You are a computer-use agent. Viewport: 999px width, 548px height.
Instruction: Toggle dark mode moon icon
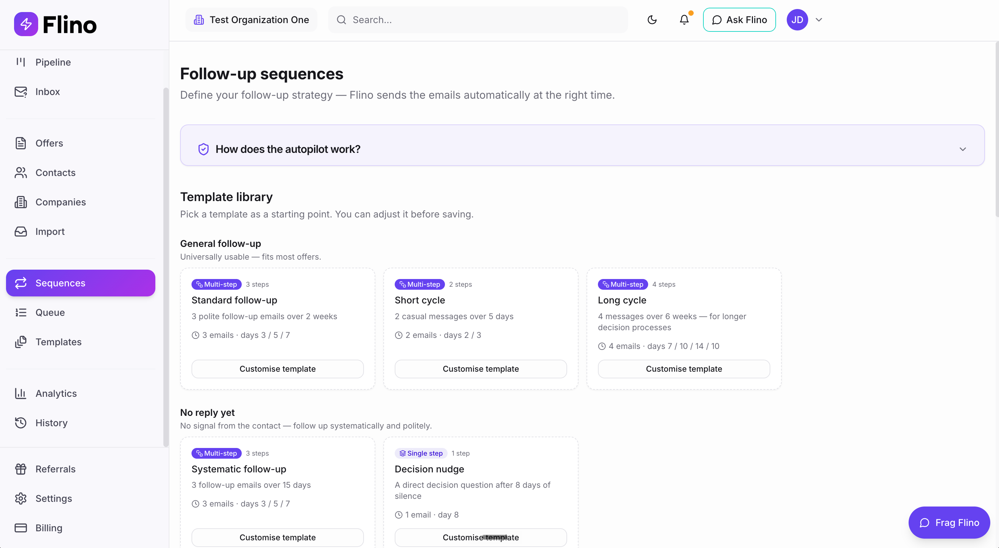(x=652, y=20)
